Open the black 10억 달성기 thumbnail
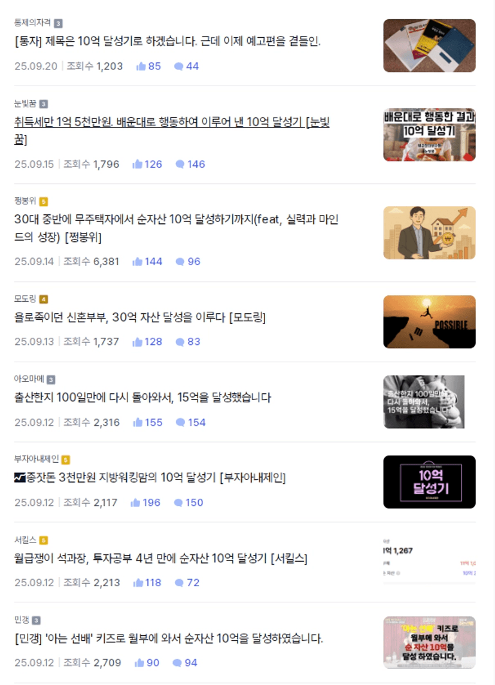The image size is (495, 685). tap(430, 482)
